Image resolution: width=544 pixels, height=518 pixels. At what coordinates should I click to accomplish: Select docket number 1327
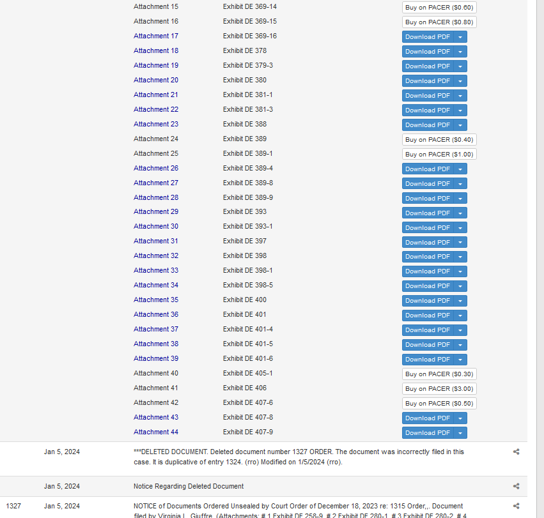pyautogui.click(x=13, y=506)
